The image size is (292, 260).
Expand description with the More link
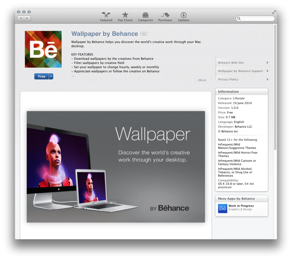tap(201, 80)
